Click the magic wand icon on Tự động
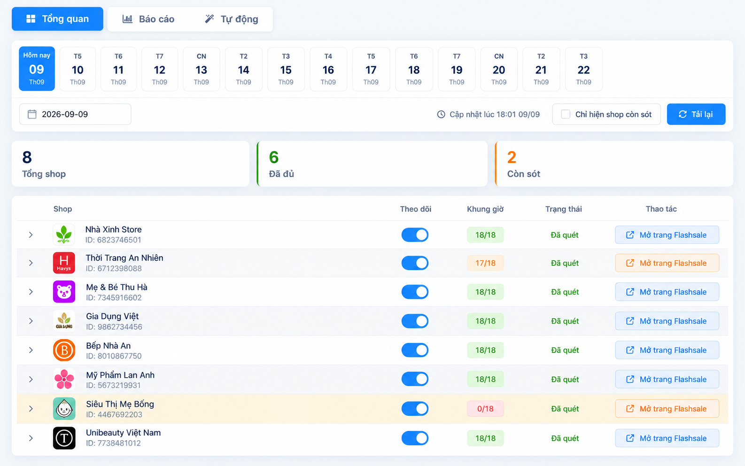The height and width of the screenshot is (466, 745). [x=210, y=19]
